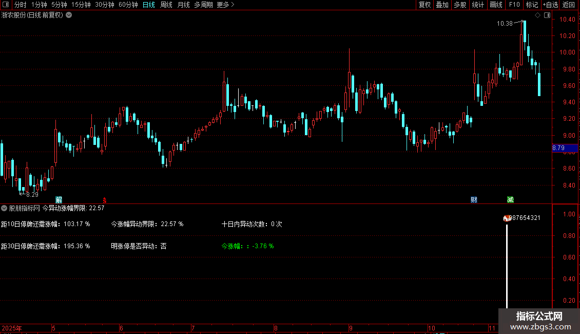
Task: Switch to 周线 weekly chart
Action: [166, 5]
